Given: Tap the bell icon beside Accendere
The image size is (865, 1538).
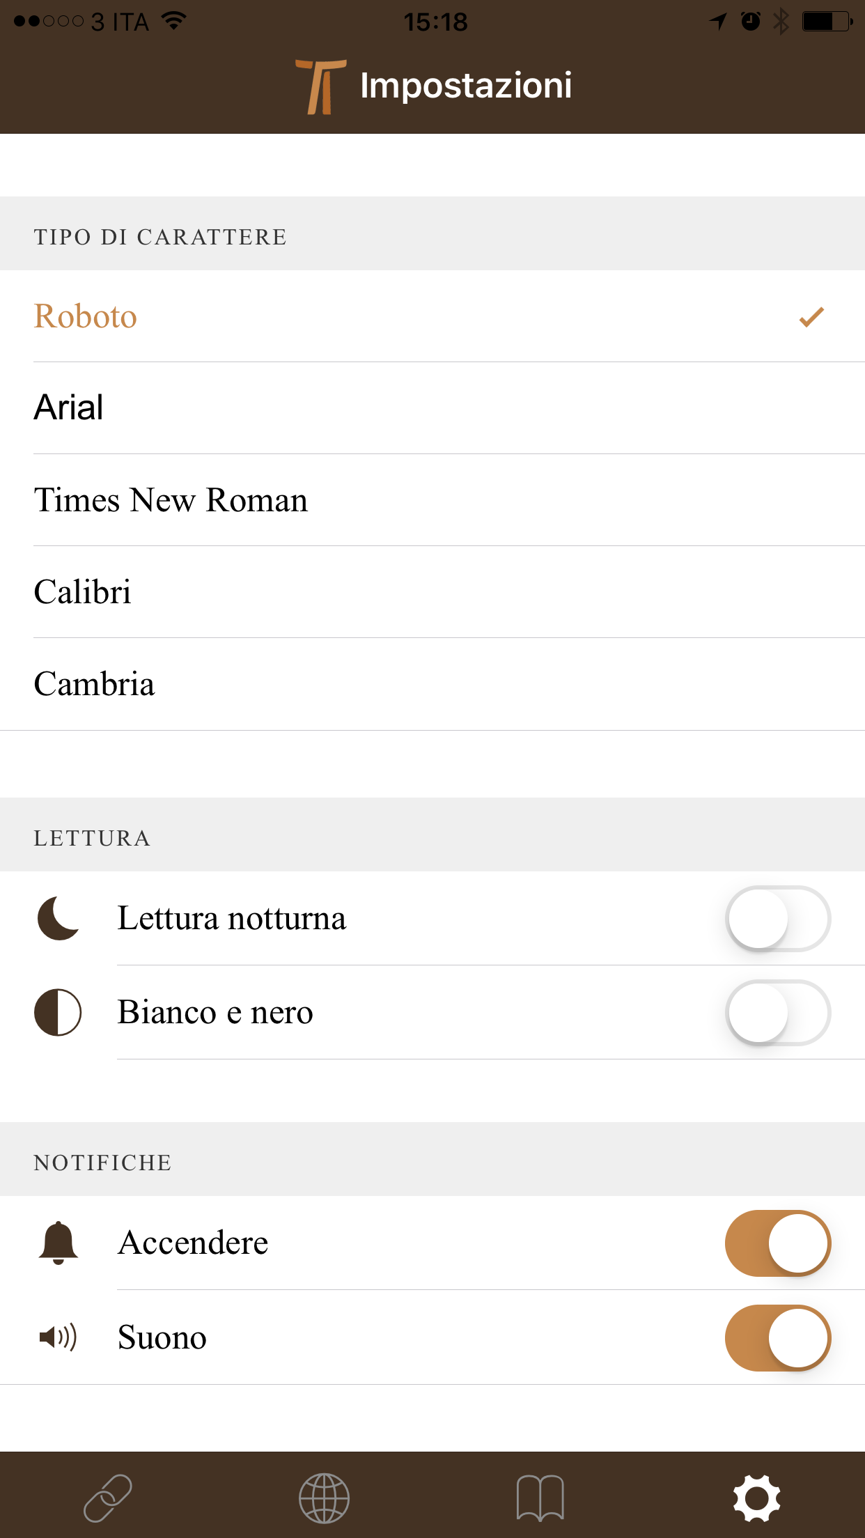Looking at the screenshot, I should [x=59, y=1243].
